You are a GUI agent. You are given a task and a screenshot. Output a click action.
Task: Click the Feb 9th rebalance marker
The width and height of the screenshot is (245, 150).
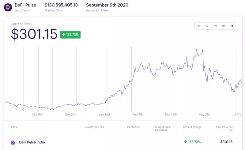click(132, 80)
